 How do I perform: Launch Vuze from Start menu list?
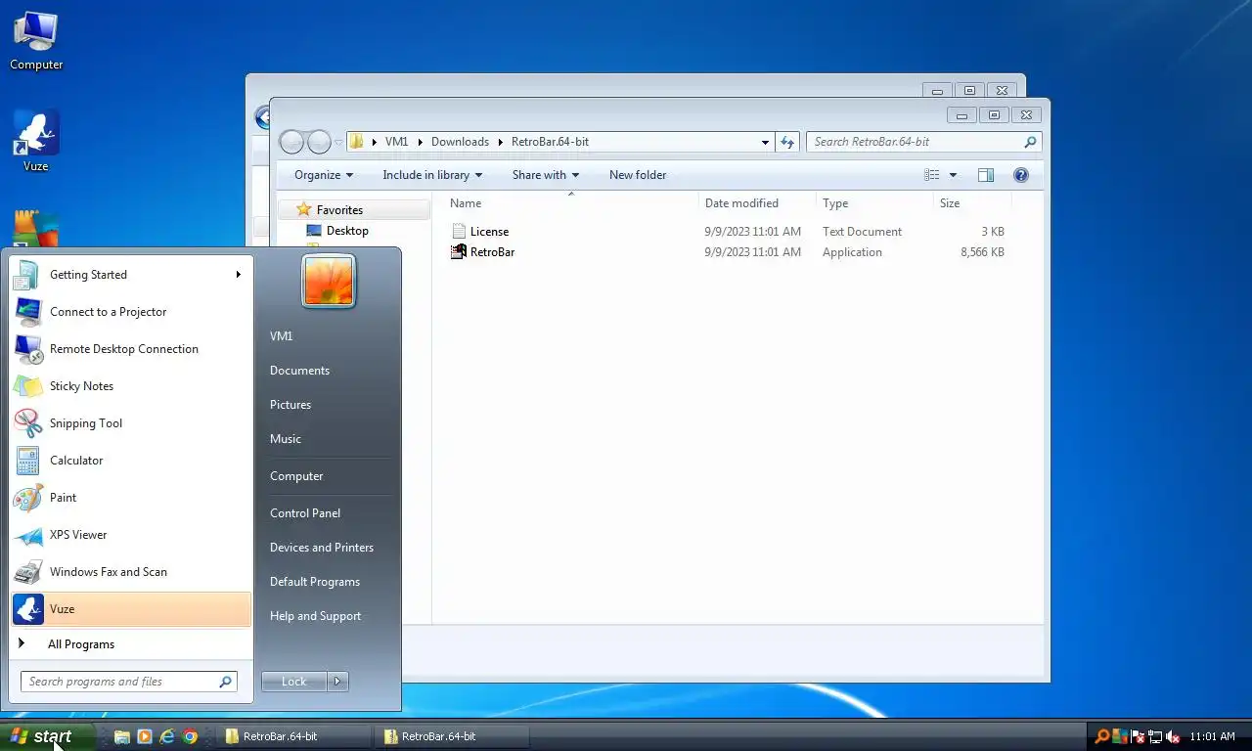(x=131, y=609)
